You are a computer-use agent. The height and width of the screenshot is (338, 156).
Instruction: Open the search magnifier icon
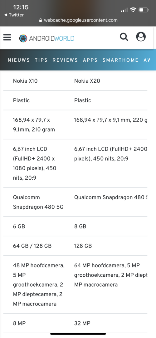(x=124, y=37)
